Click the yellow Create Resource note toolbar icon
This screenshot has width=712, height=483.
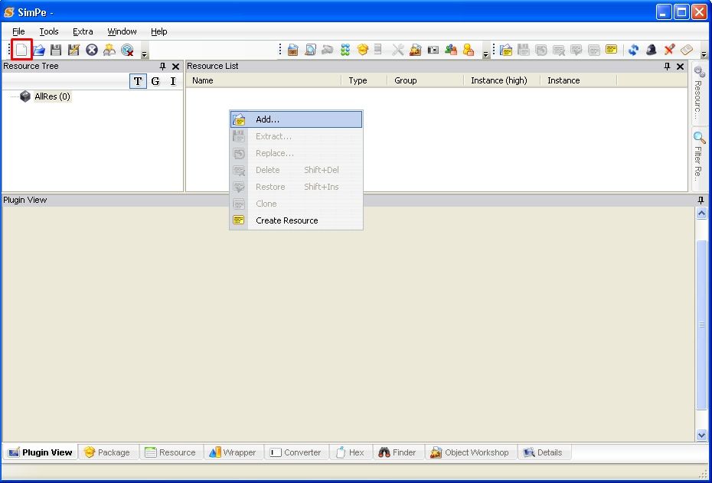(x=611, y=49)
